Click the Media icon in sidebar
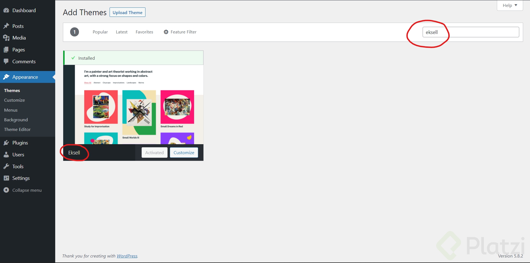530x263 pixels. point(6,38)
